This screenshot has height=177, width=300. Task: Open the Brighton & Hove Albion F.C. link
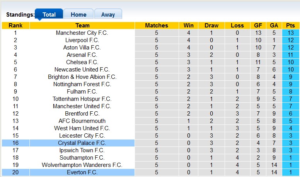[x=82, y=77]
